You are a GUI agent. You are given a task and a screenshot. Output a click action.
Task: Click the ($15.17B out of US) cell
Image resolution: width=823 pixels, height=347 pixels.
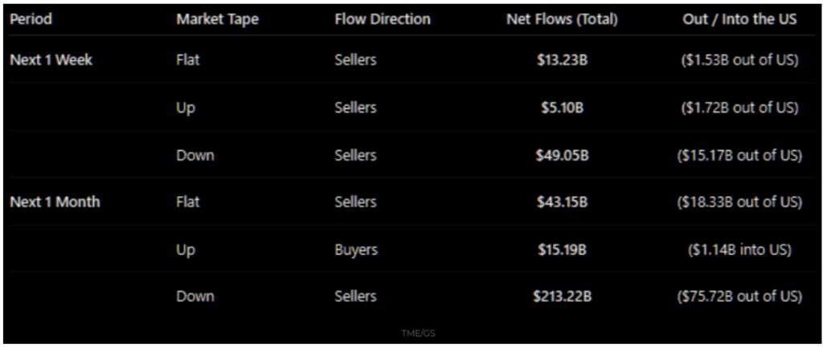coord(739,155)
